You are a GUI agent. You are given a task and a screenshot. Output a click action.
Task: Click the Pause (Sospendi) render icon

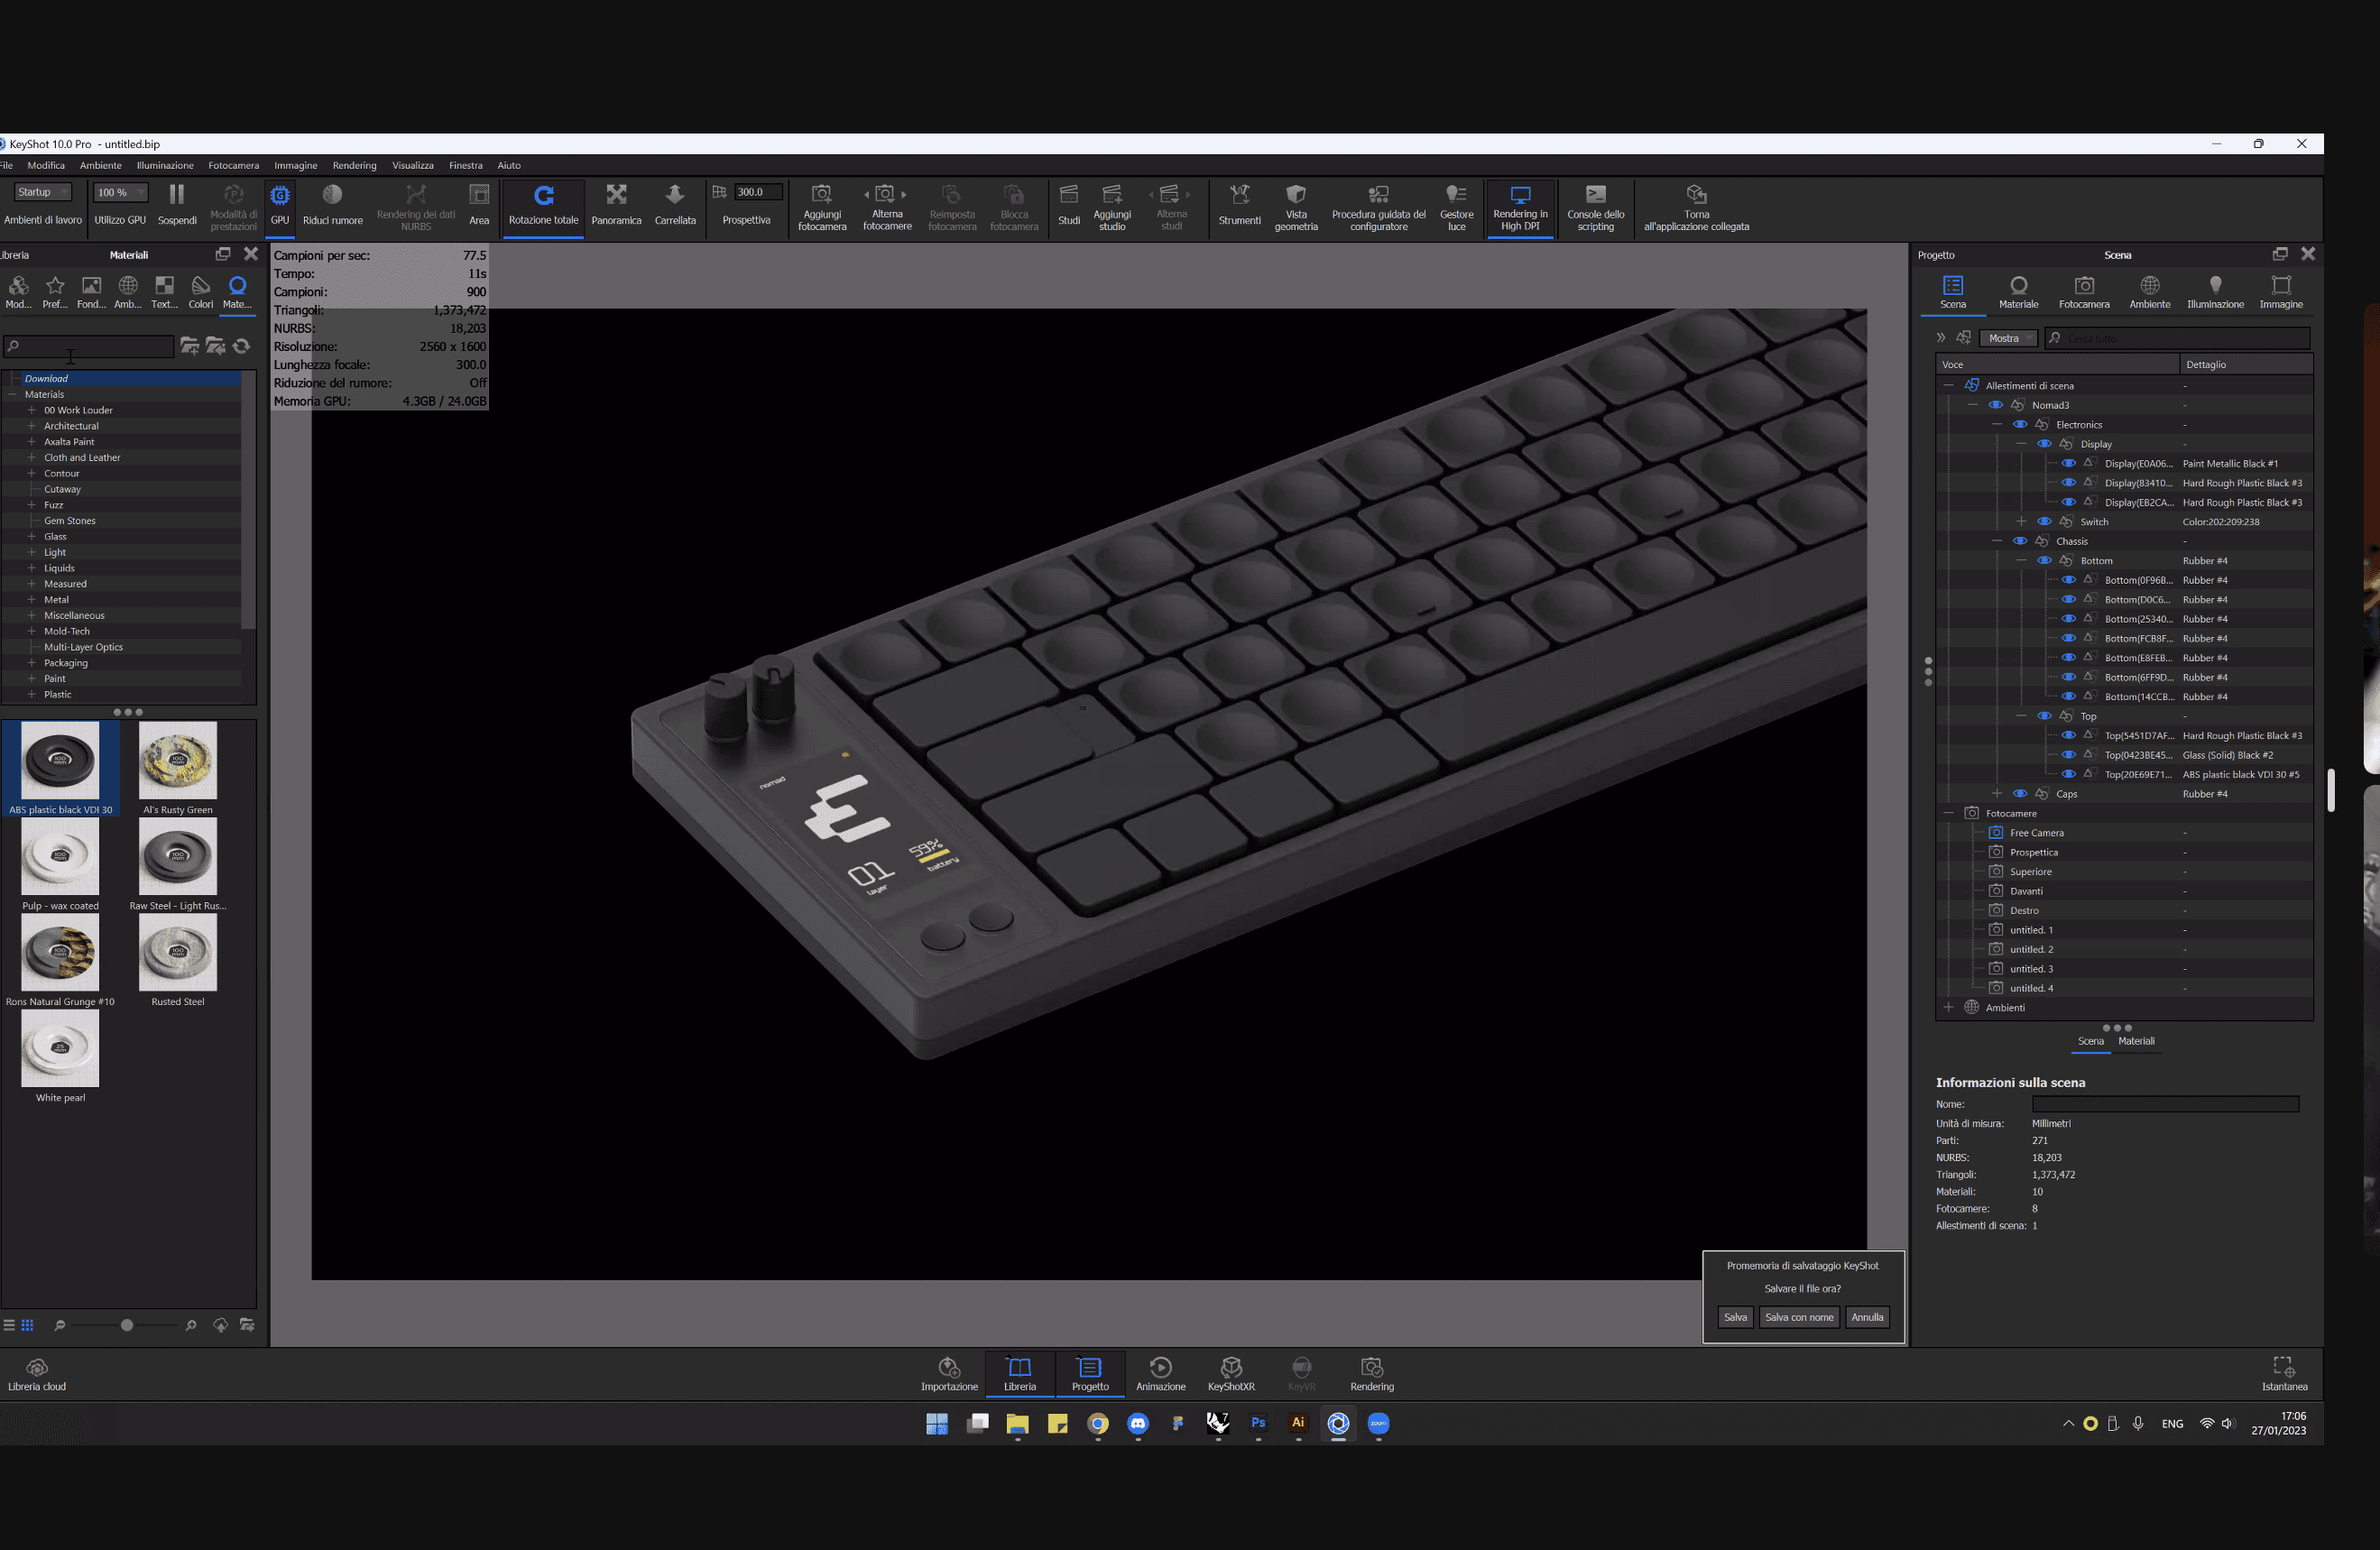[x=177, y=195]
